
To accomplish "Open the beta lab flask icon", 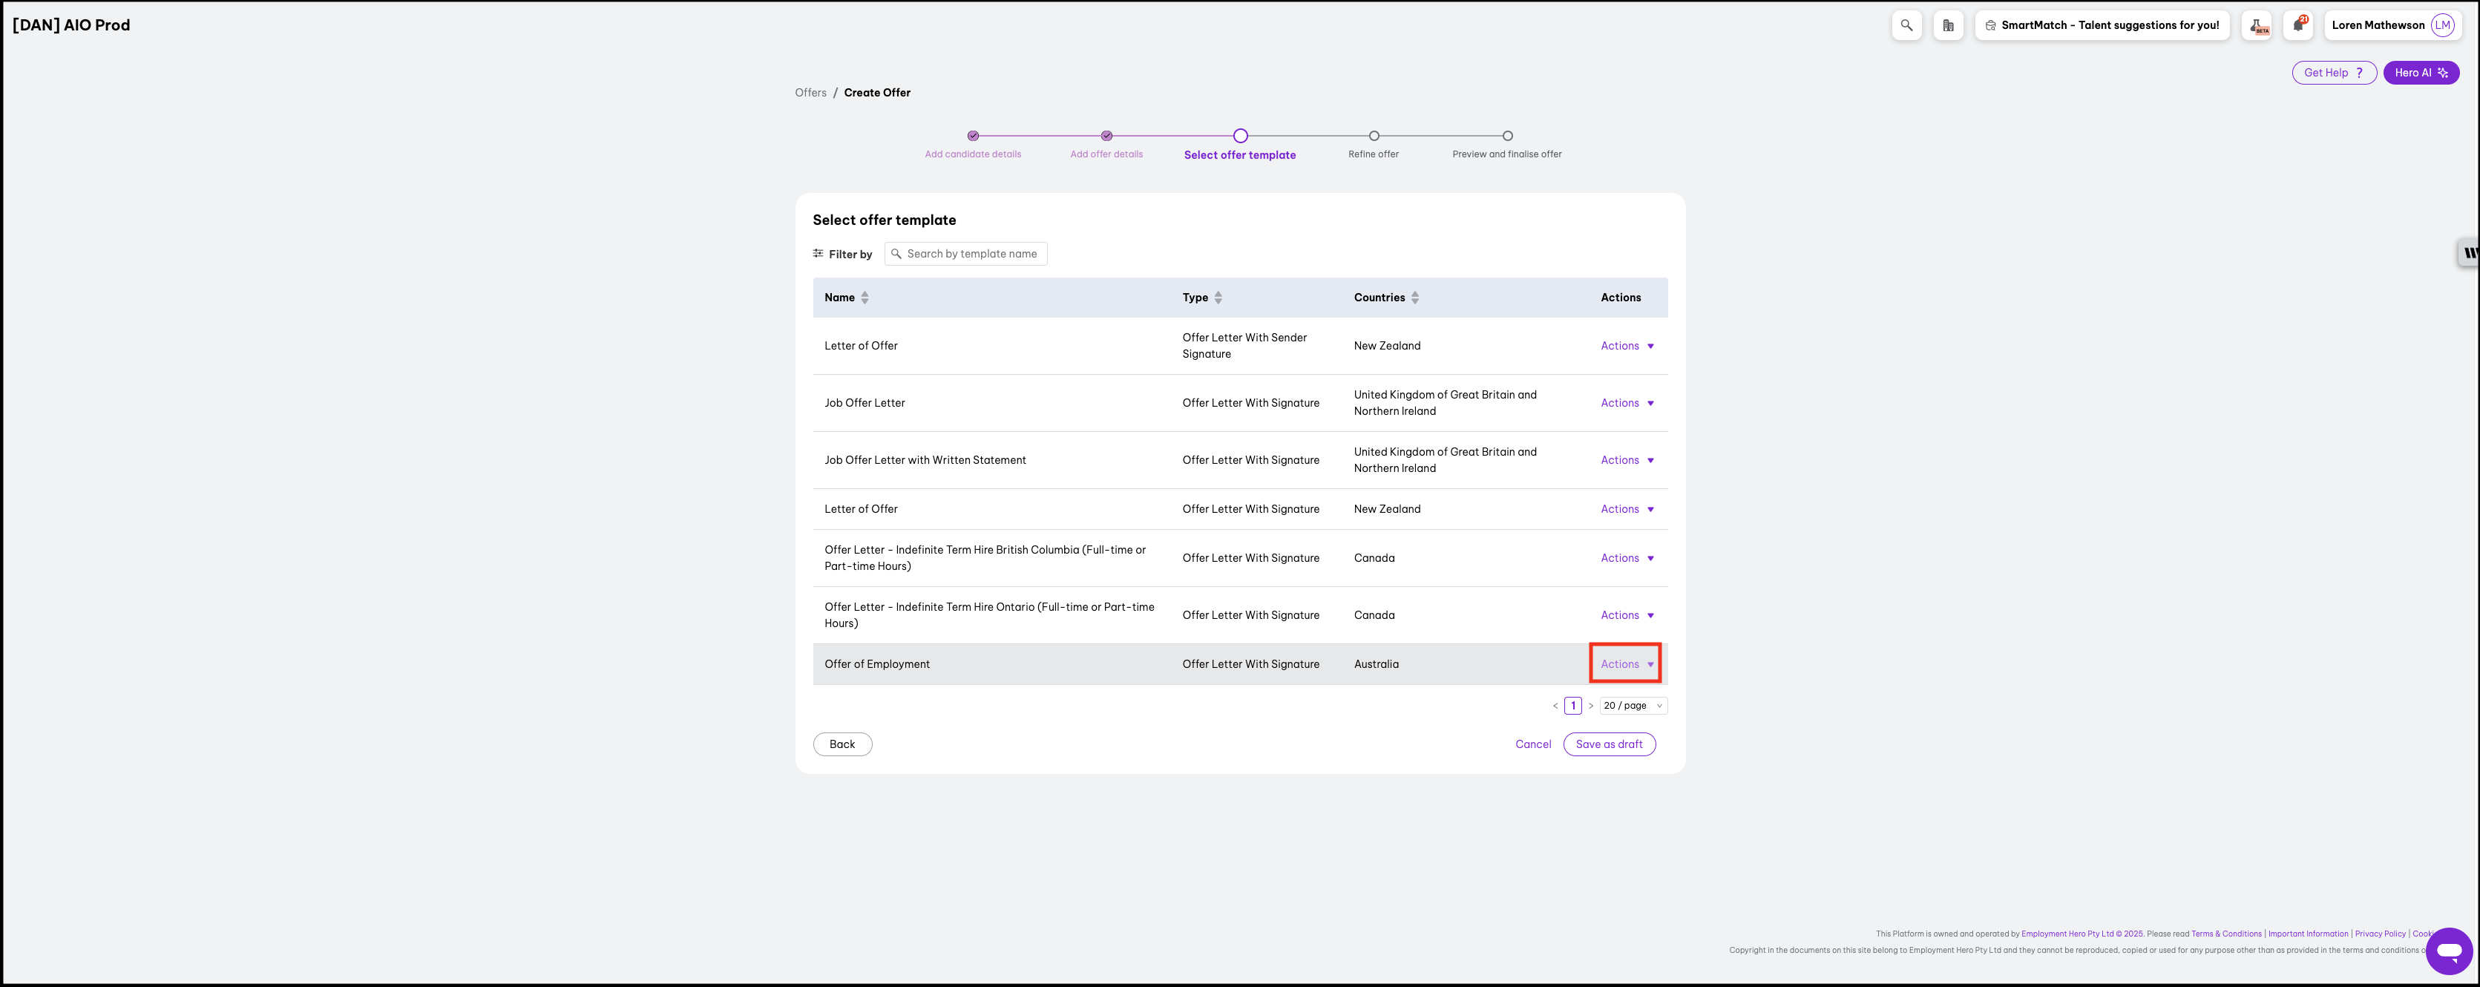I will click(x=2257, y=25).
